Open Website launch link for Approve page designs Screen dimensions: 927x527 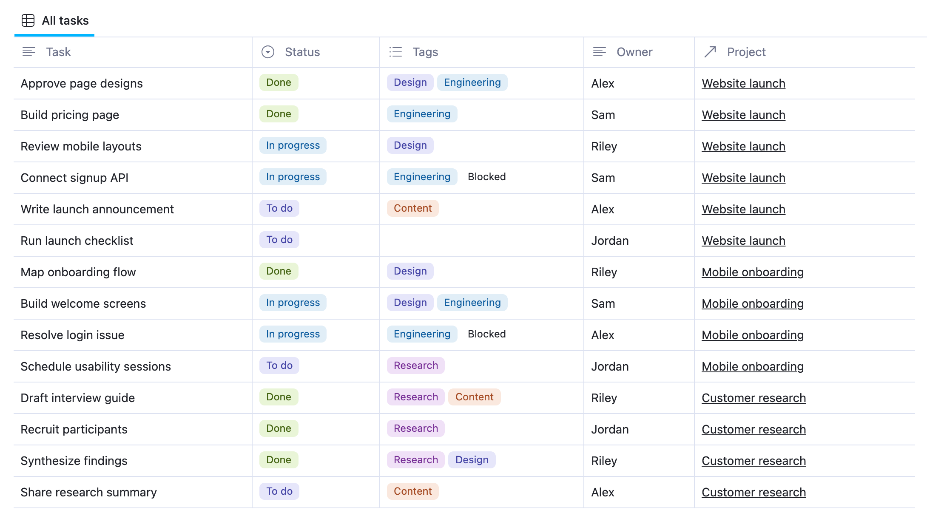point(743,83)
